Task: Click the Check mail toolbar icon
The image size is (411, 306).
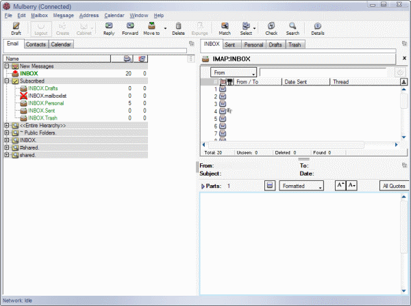Action: click(x=271, y=29)
